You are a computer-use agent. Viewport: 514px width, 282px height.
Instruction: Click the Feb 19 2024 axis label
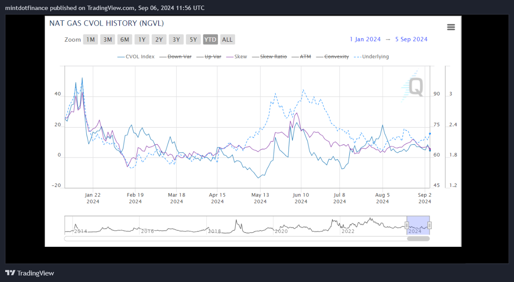(x=135, y=198)
